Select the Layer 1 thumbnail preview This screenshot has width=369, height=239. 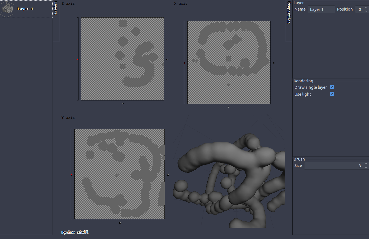point(8,9)
